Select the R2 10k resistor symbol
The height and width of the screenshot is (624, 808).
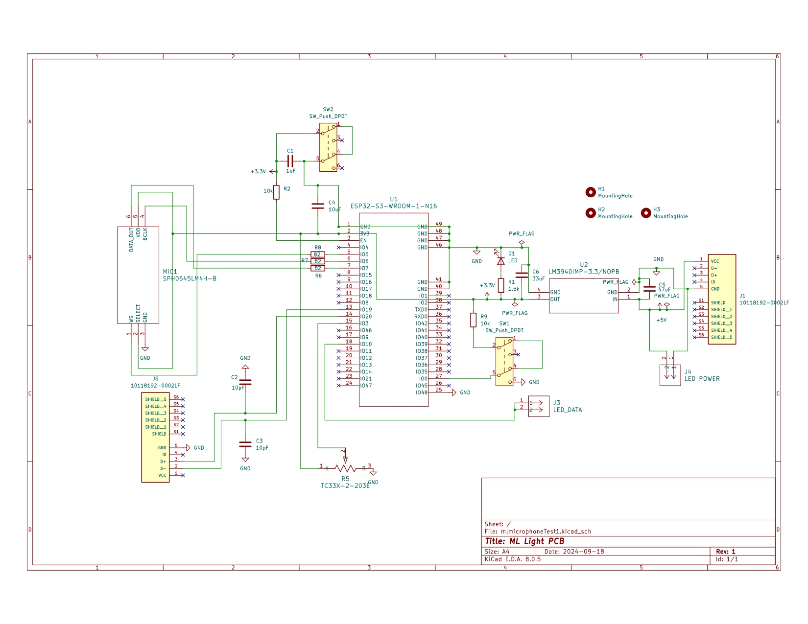(277, 192)
